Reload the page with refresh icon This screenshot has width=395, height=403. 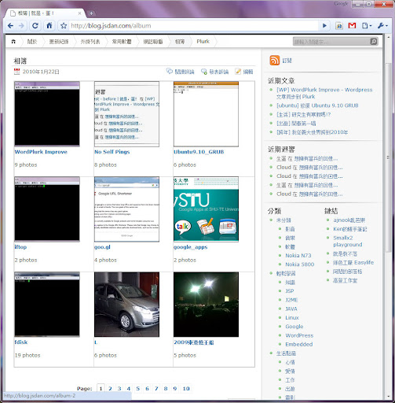click(35, 26)
